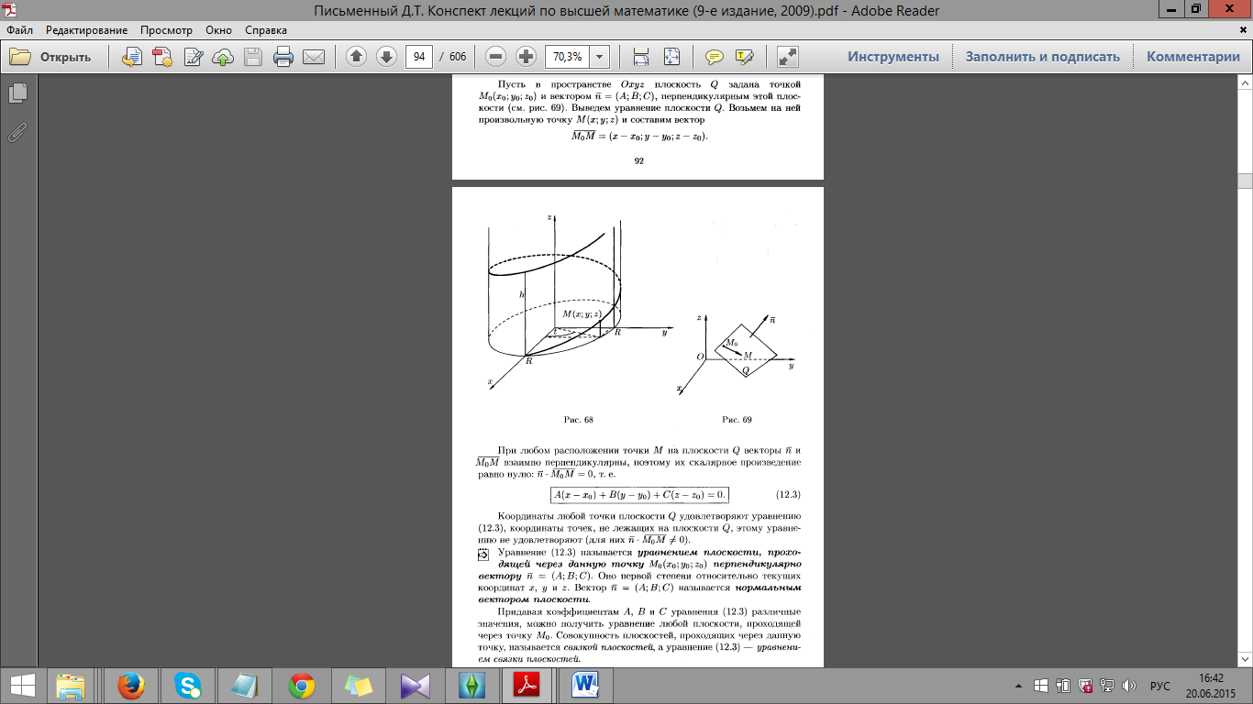Zoom in with the plus button

[x=526, y=57]
